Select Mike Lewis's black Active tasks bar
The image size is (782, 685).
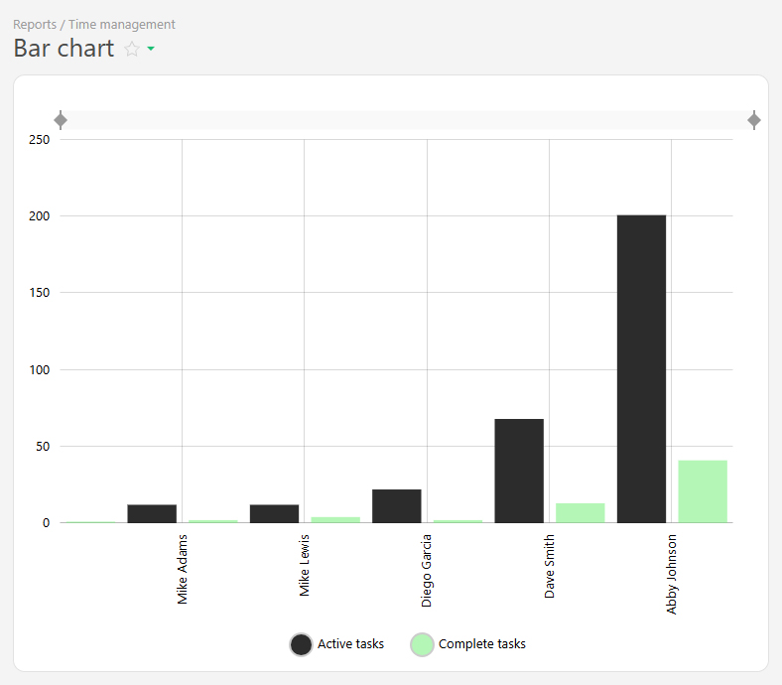pos(274,514)
